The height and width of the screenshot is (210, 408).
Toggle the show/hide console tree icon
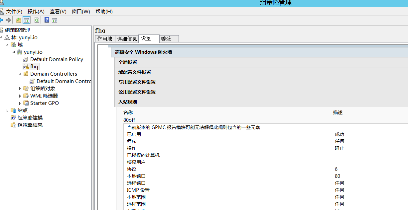click(x=27, y=20)
